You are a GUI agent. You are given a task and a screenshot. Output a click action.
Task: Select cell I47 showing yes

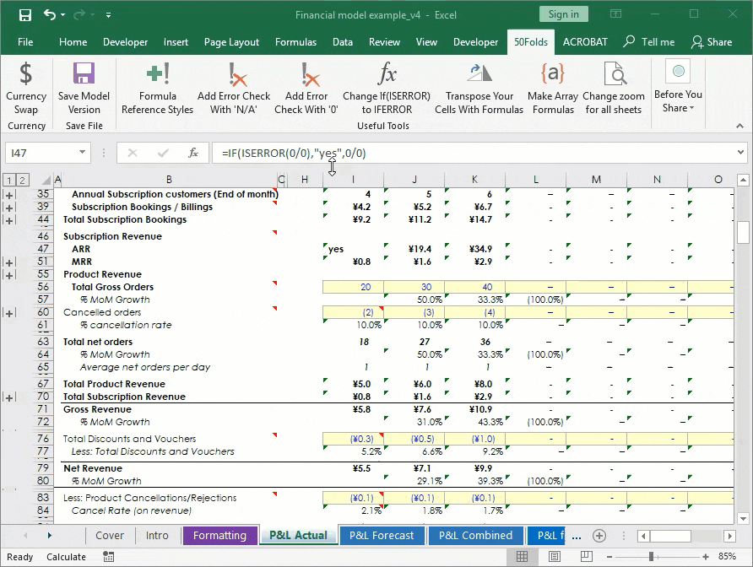click(353, 249)
